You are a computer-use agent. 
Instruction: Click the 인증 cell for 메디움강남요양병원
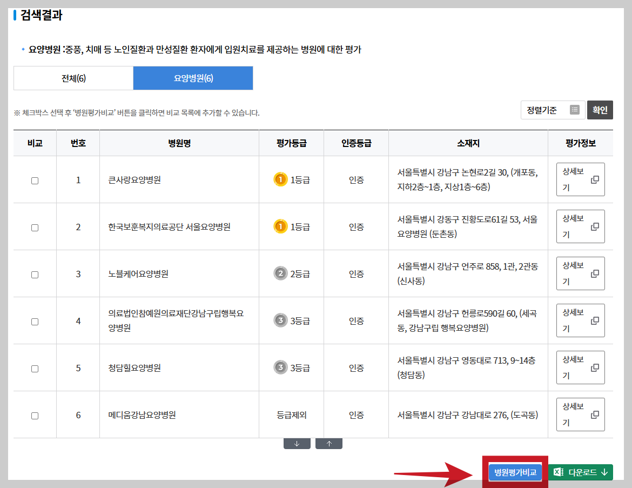pos(357,415)
